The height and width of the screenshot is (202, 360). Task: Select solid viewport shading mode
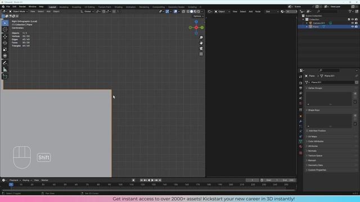pyautogui.click(x=191, y=11)
